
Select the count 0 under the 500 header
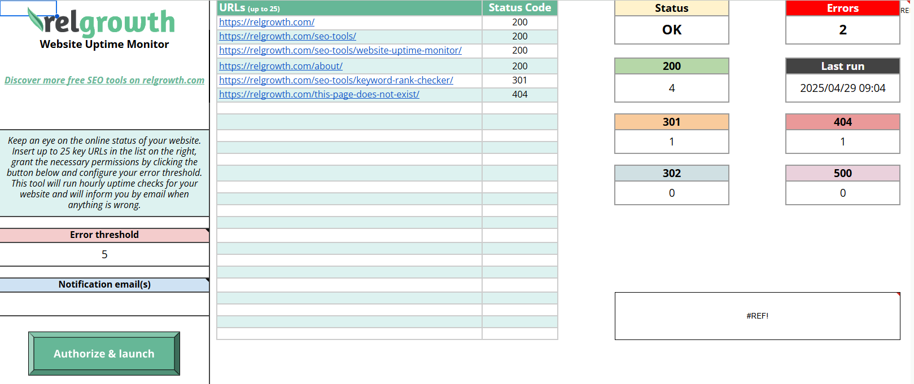(843, 193)
